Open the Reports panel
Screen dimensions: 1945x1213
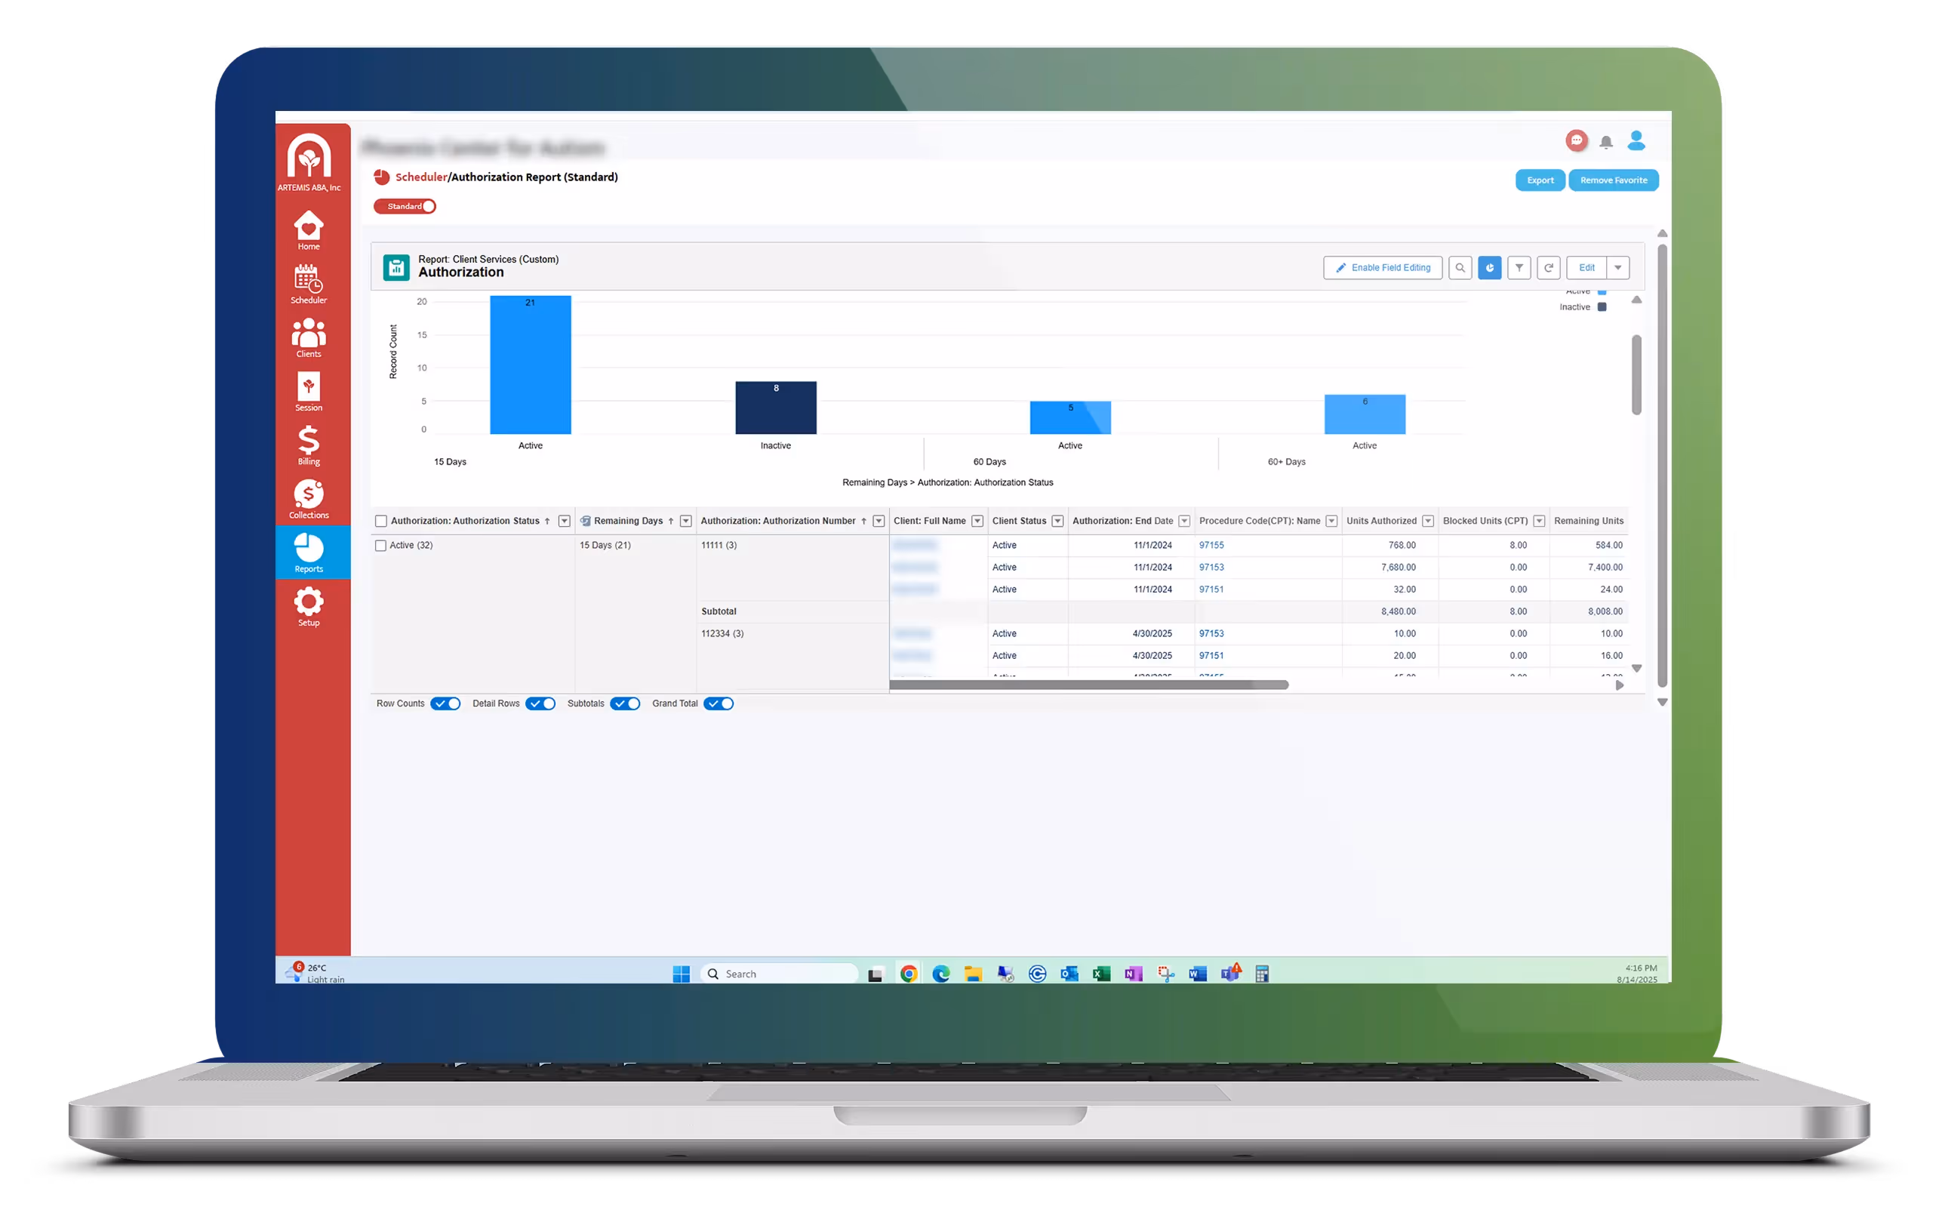click(x=308, y=552)
